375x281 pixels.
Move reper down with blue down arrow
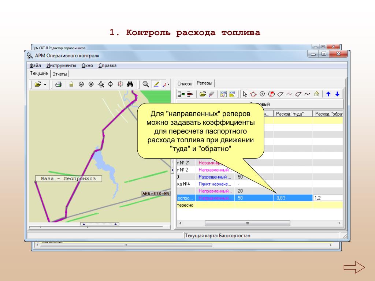[337, 94]
